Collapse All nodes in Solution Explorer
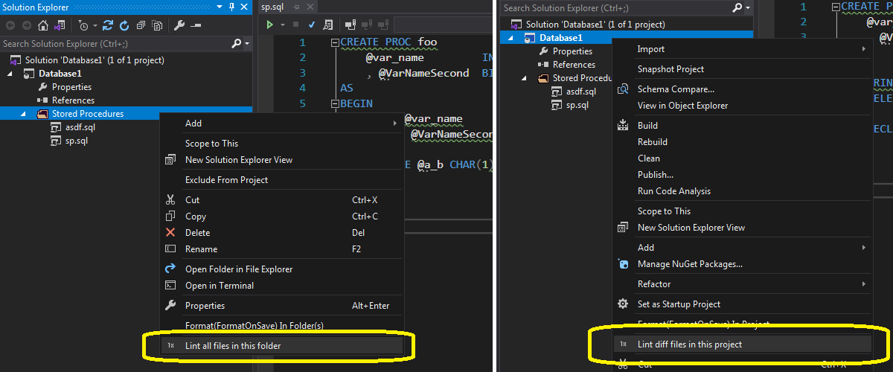The height and width of the screenshot is (372, 893). pos(140,25)
